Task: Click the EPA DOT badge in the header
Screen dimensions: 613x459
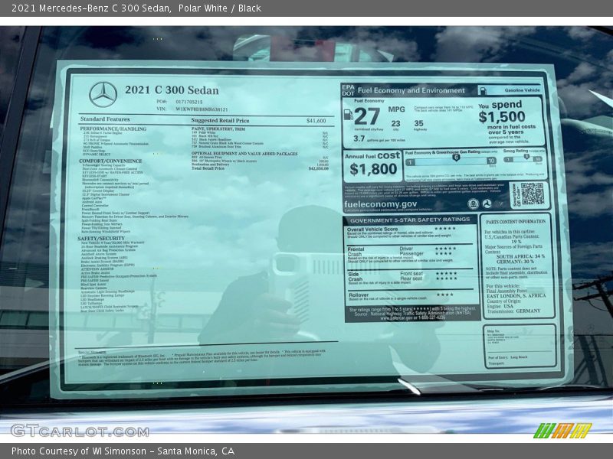Action: 348,90
